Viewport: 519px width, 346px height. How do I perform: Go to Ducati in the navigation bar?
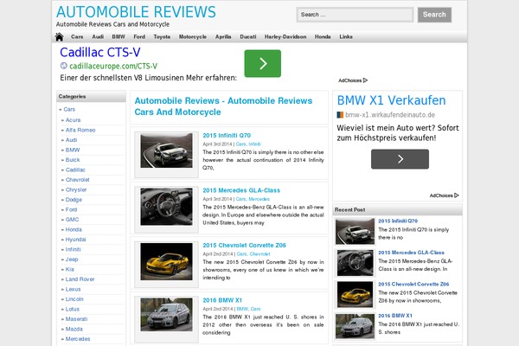click(x=248, y=36)
